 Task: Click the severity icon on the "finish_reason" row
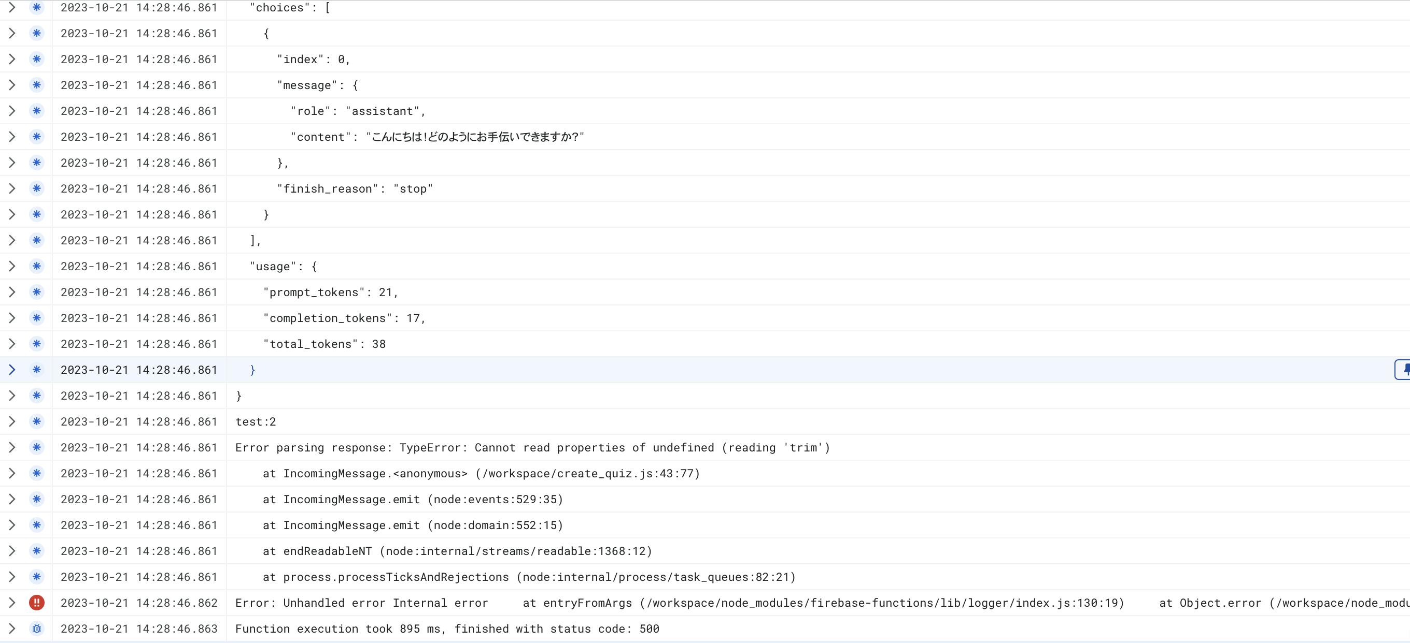click(37, 188)
